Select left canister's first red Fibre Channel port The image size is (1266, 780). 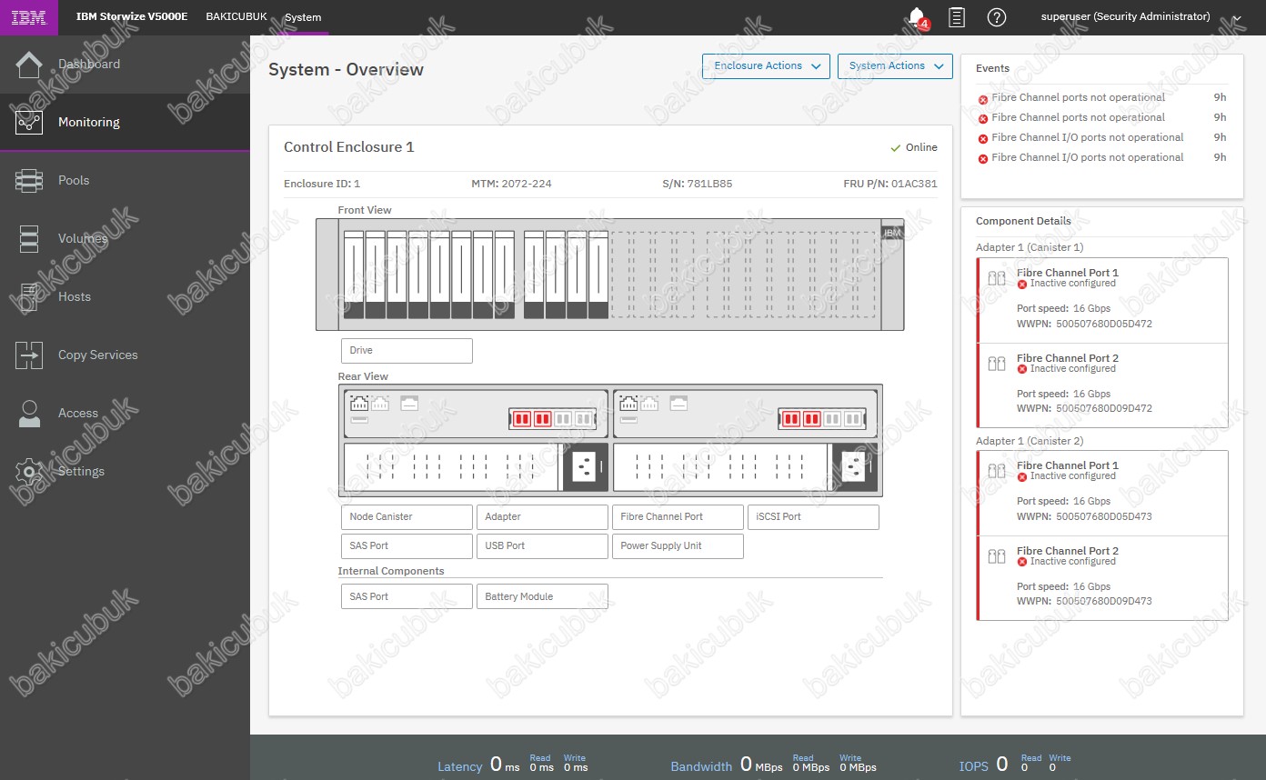[522, 419]
